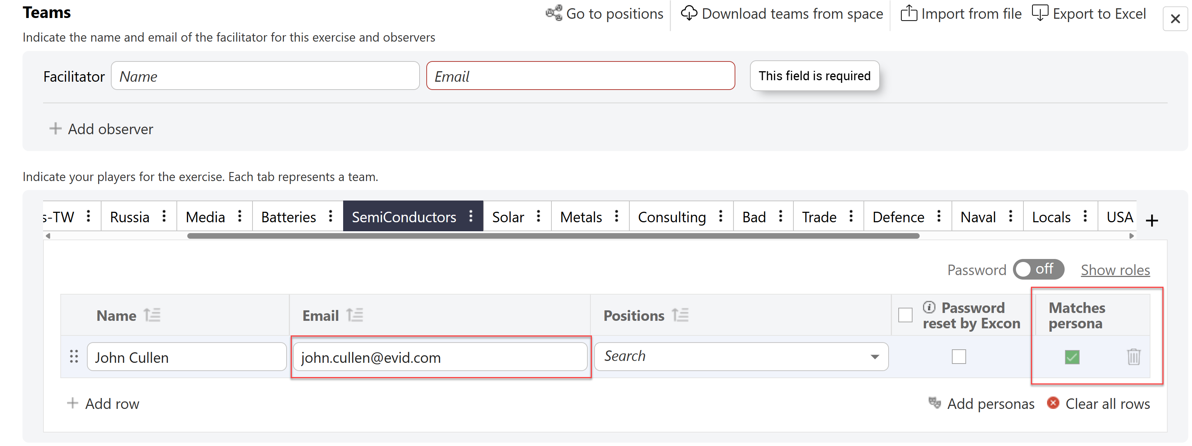Toggle the Password off switch

point(1038,269)
